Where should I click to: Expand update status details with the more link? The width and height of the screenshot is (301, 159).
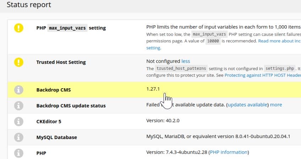pyautogui.click(x=276, y=105)
